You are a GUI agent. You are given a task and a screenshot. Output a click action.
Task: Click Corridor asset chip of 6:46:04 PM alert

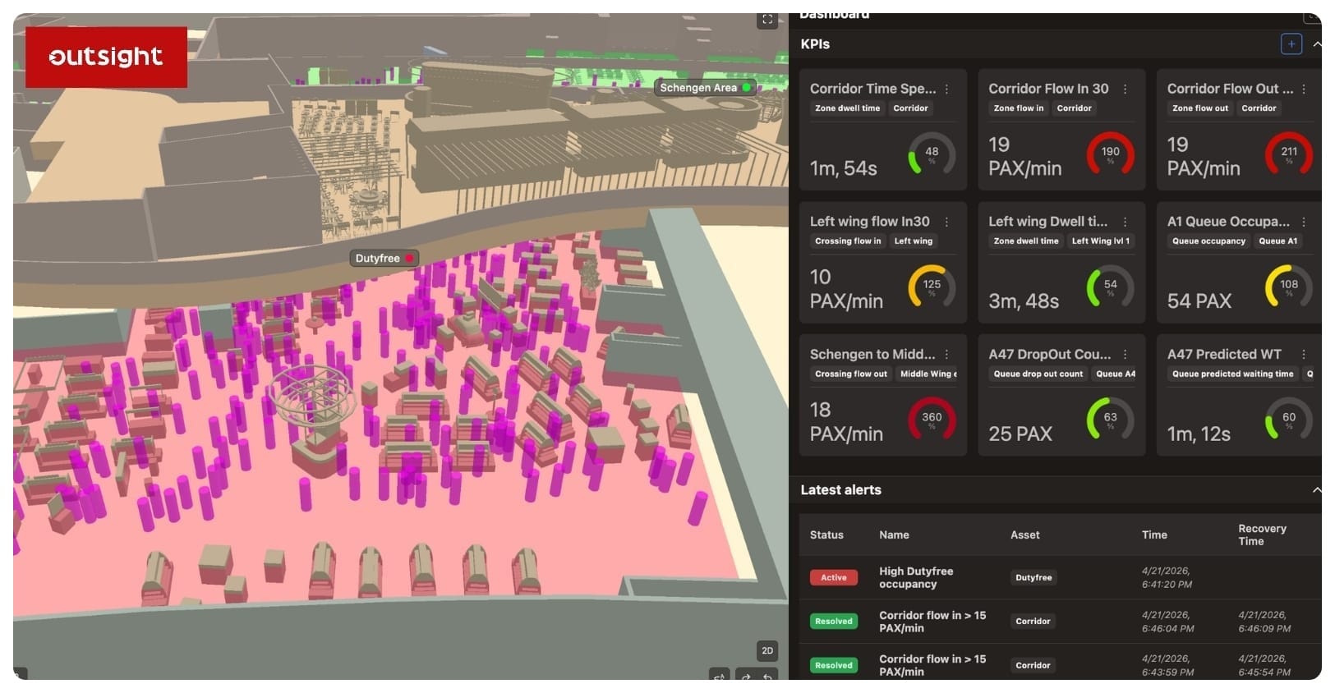[1033, 622]
